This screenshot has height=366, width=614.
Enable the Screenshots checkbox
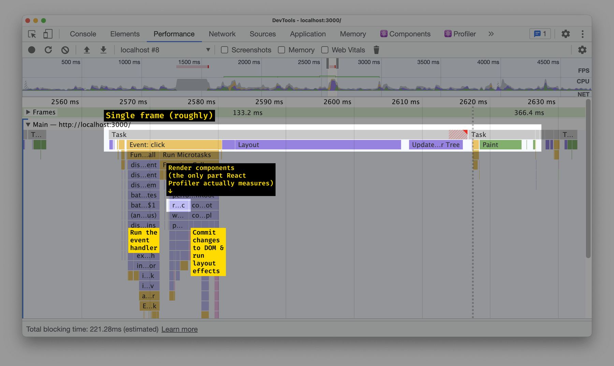pos(224,50)
